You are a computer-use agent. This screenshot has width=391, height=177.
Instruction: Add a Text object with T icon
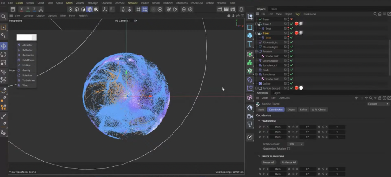[x=250, y=44]
